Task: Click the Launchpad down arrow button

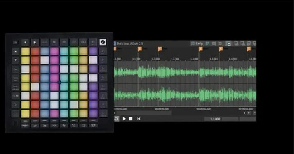Action: [16, 60]
